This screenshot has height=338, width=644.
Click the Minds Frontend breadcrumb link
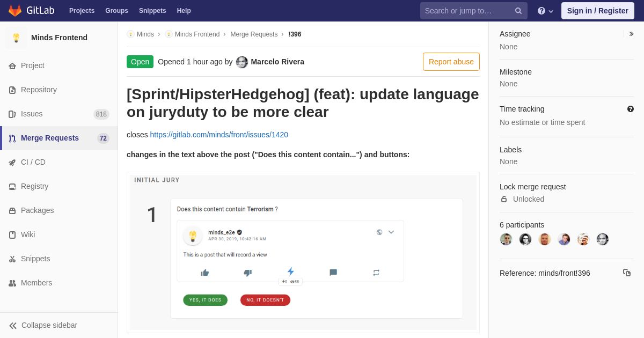tap(197, 34)
